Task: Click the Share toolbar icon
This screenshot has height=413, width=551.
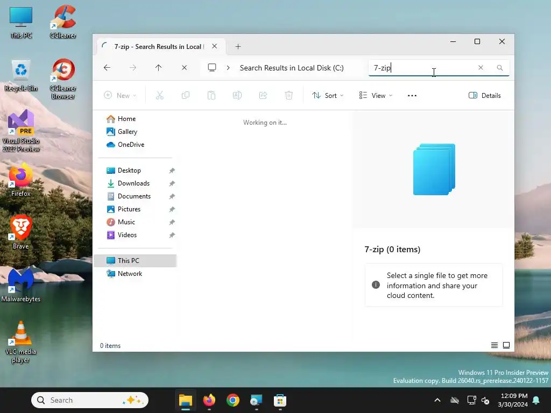Action: pos(263,95)
